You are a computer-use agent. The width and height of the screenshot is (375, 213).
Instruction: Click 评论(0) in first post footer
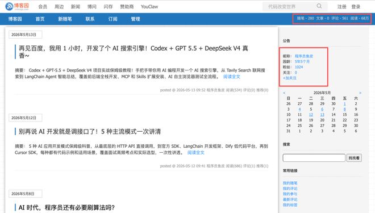[x=249, y=90]
